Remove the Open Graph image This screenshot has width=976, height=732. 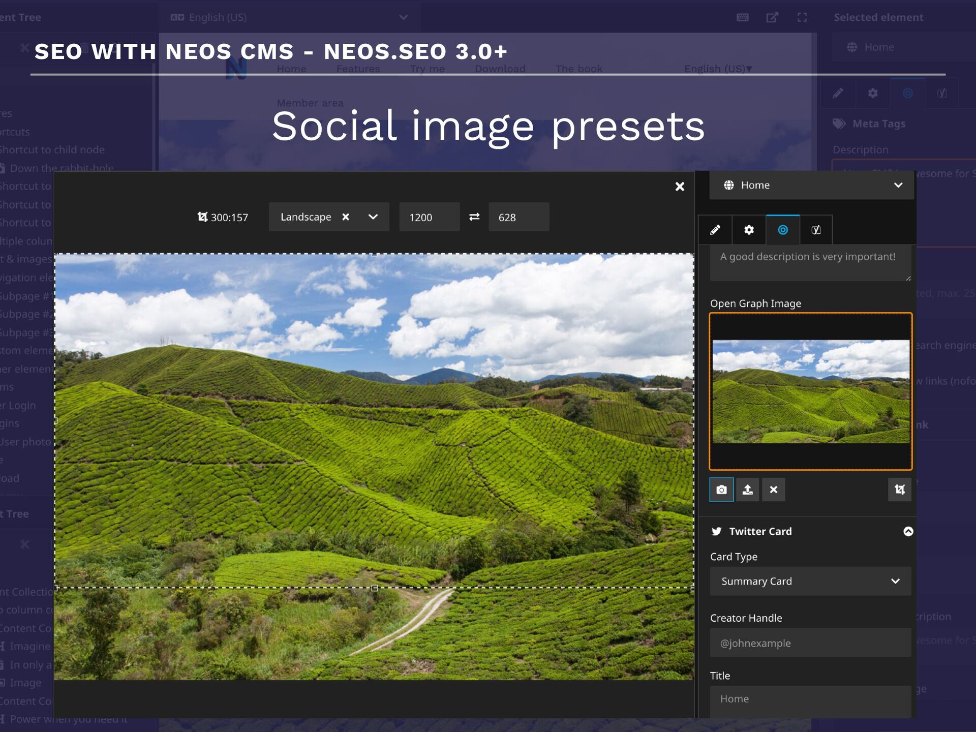point(773,490)
